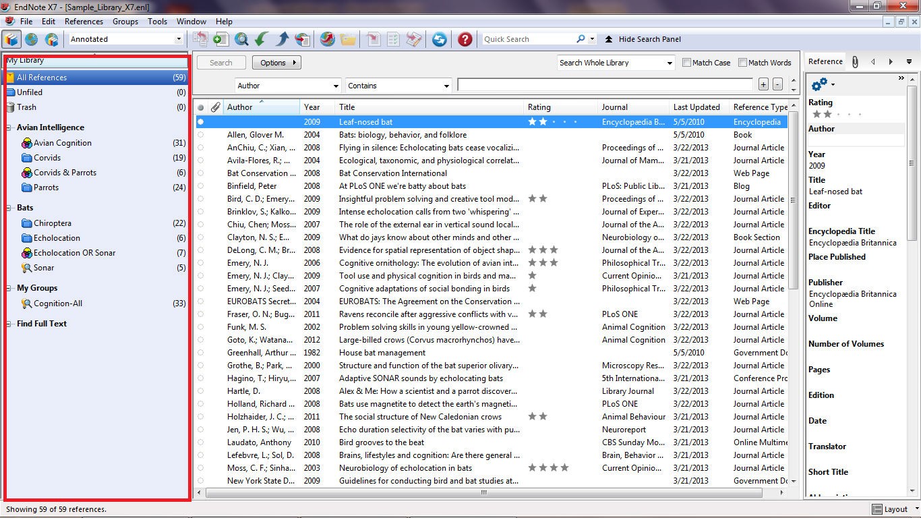Click the blue Sync Library icon

coord(440,39)
